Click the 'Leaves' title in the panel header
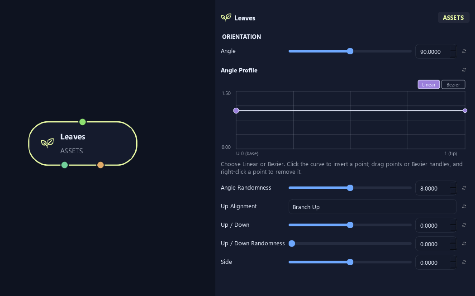This screenshot has height=296, width=475. (x=245, y=18)
